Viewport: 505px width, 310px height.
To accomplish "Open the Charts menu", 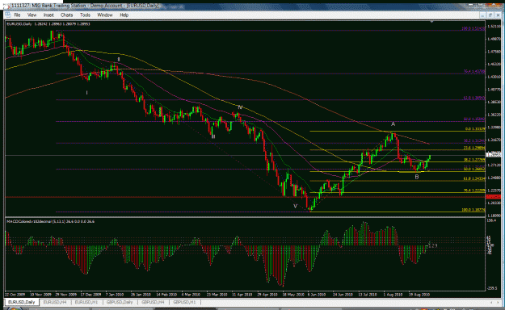I will [x=67, y=15].
